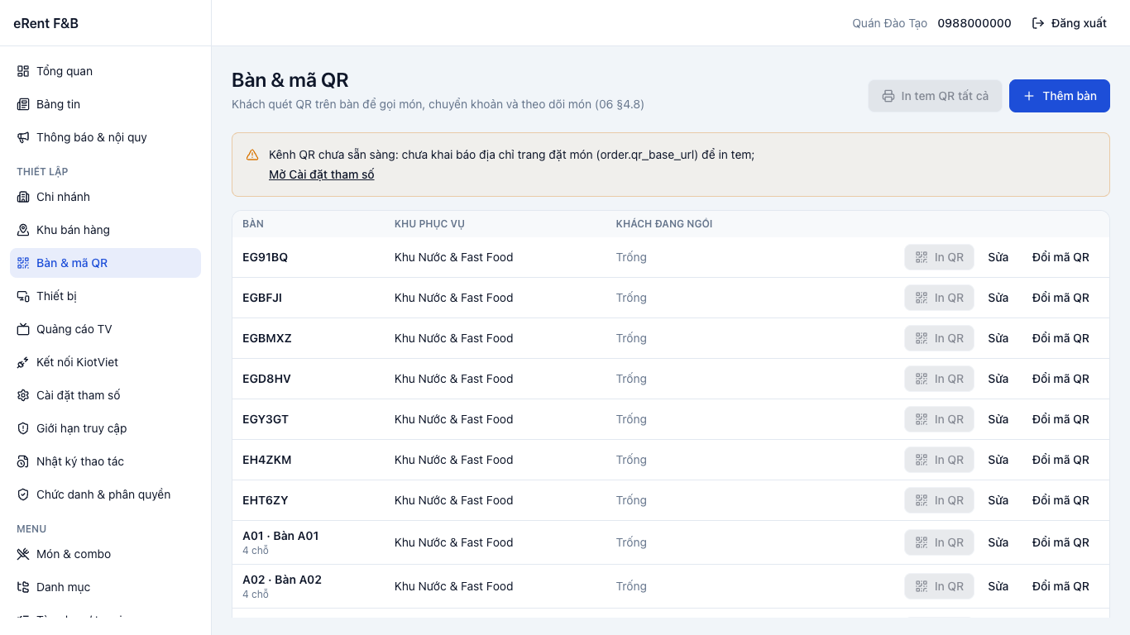
Task: Click the Thêm bàn button
Action: pyautogui.click(x=1060, y=96)
